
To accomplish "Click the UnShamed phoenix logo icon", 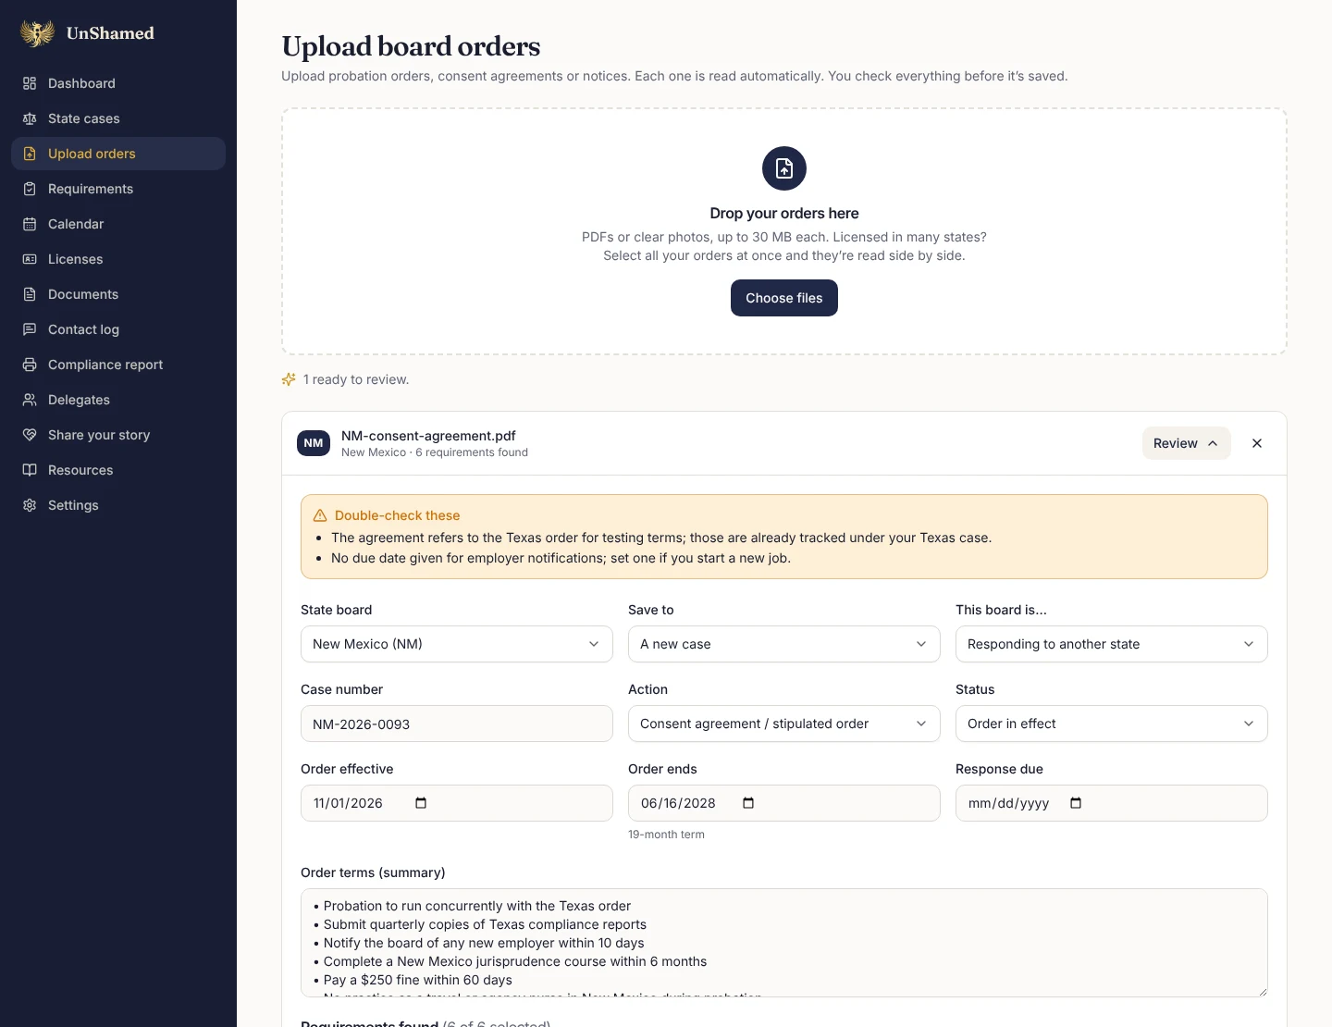I will tap(37, 33).
